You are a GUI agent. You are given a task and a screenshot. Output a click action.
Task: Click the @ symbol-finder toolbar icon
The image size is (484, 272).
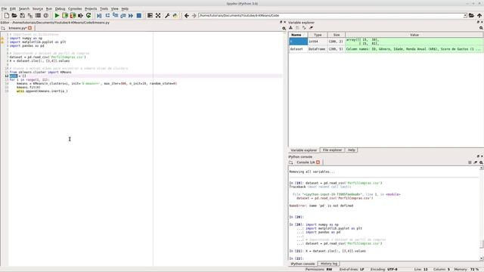tap(46, 15)
